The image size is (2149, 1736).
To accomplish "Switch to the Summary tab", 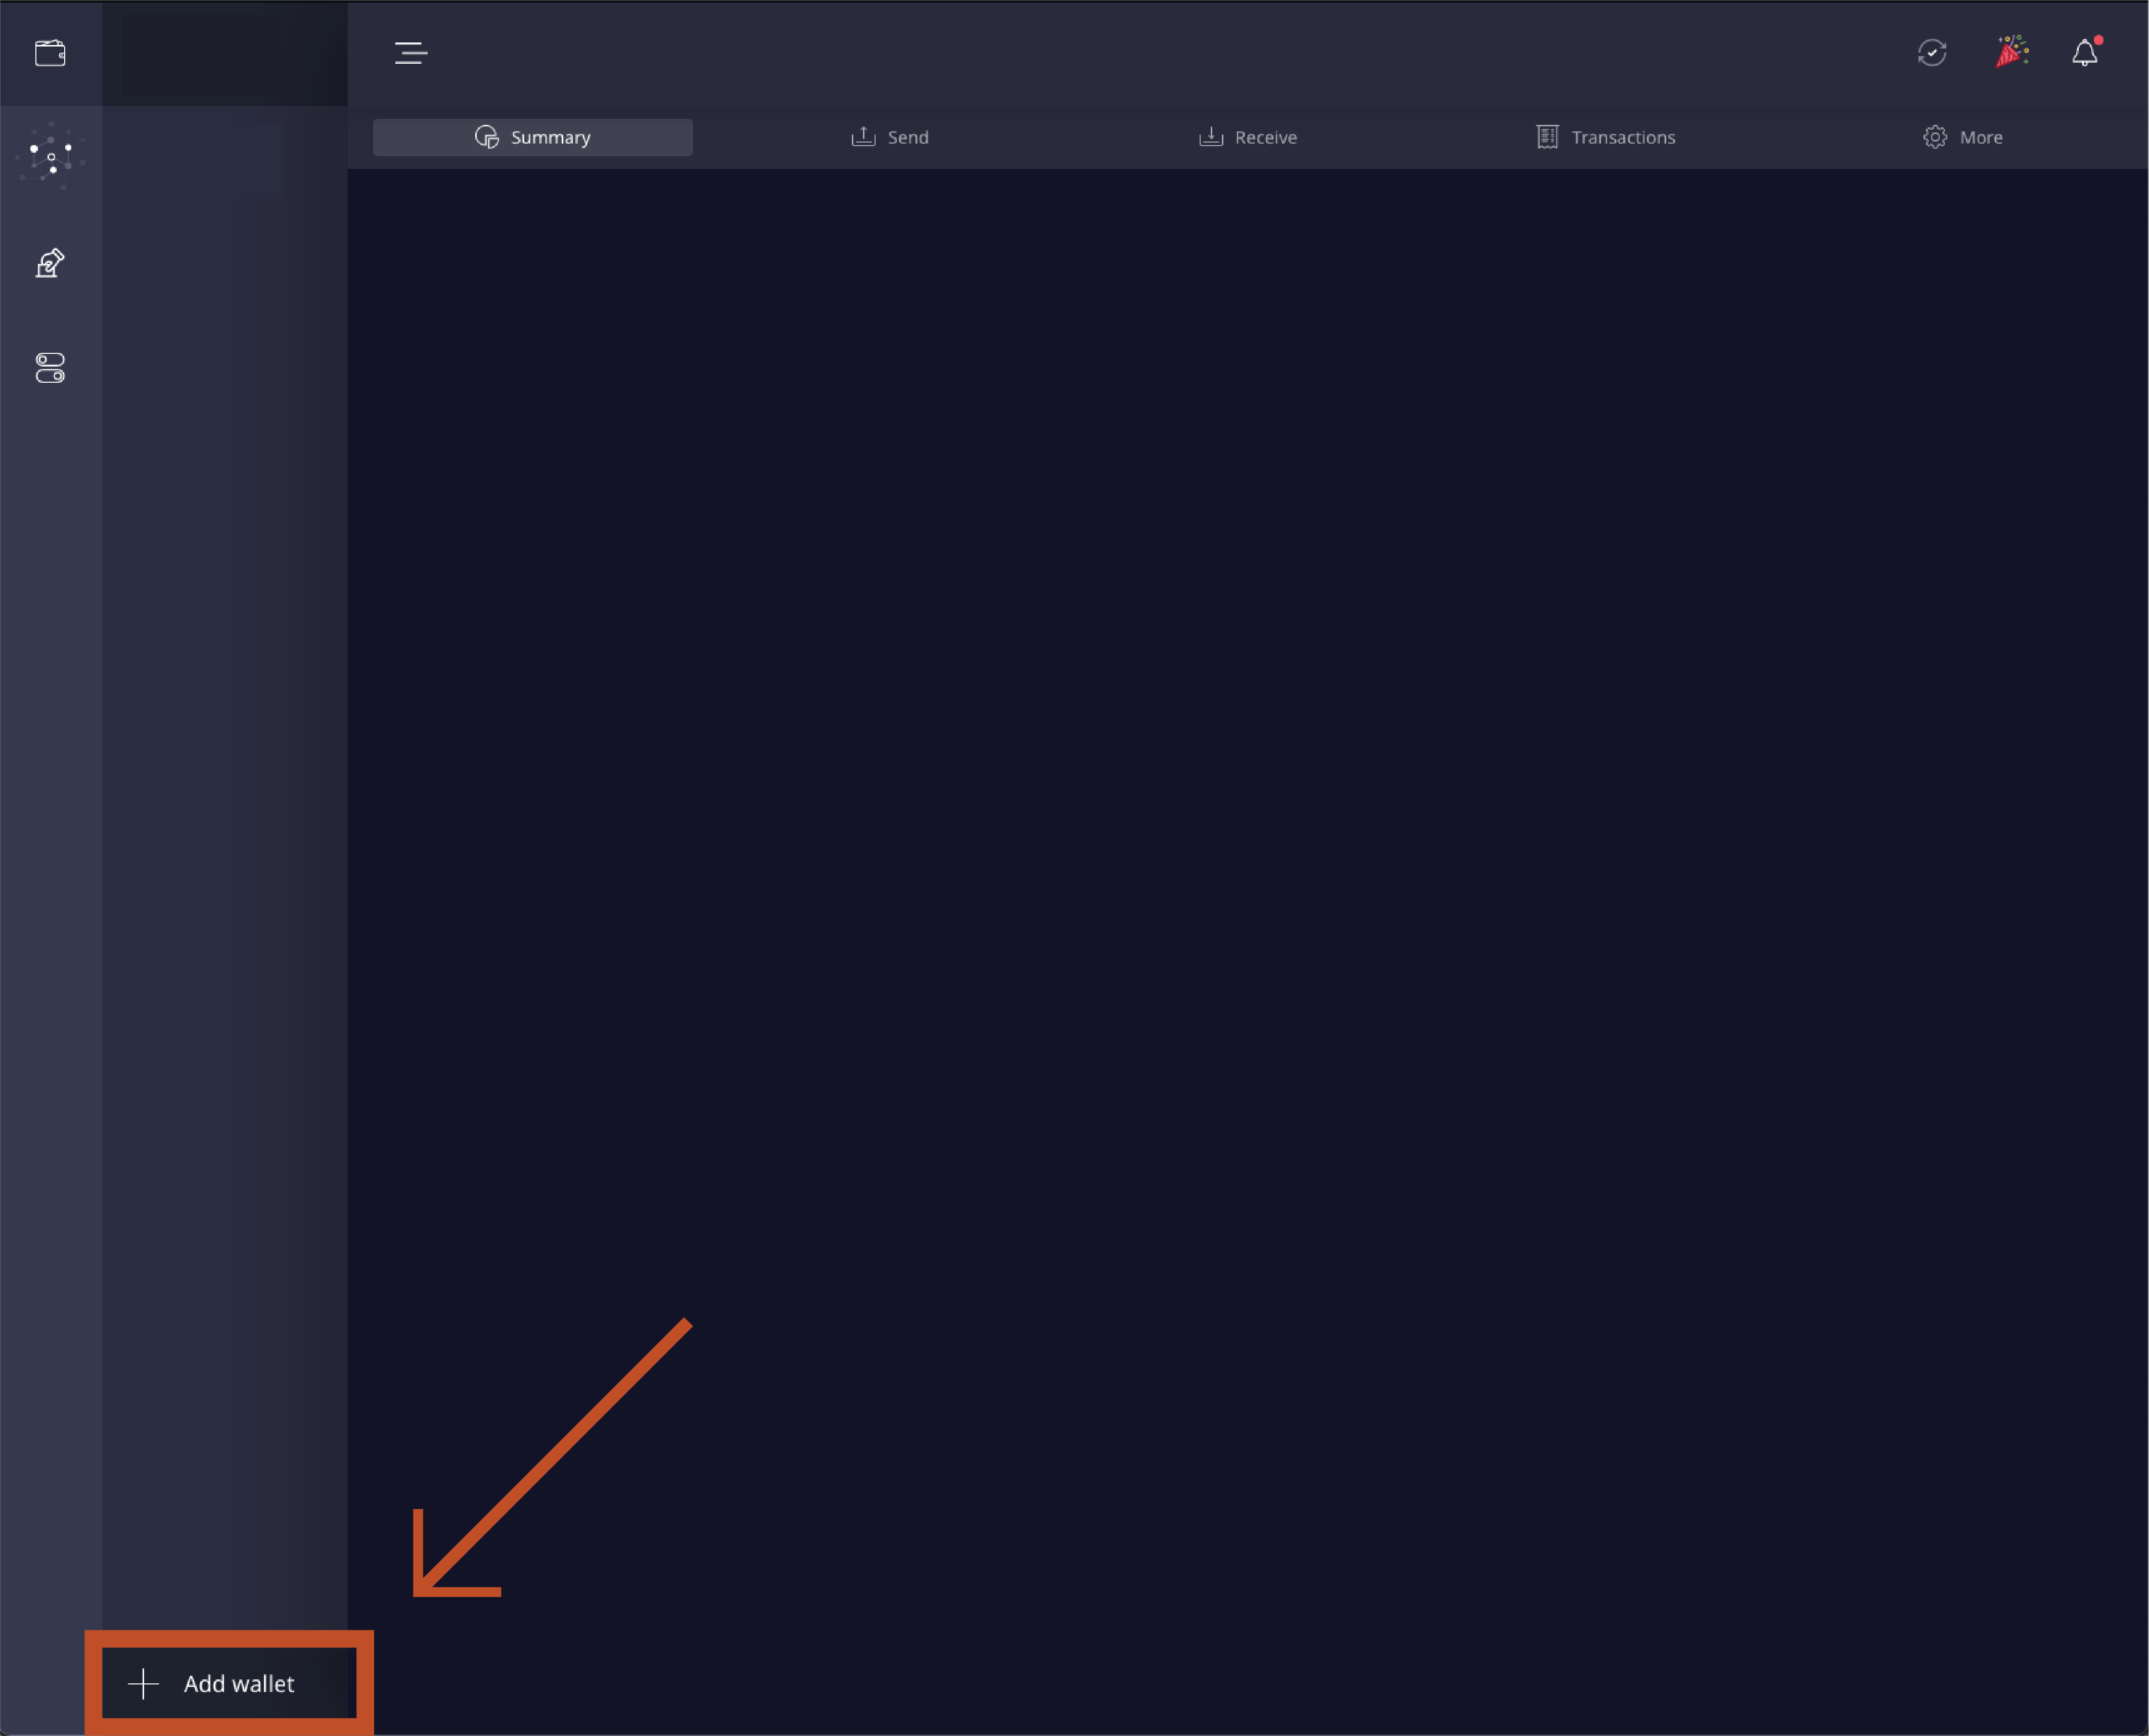I will pos(532,137).
